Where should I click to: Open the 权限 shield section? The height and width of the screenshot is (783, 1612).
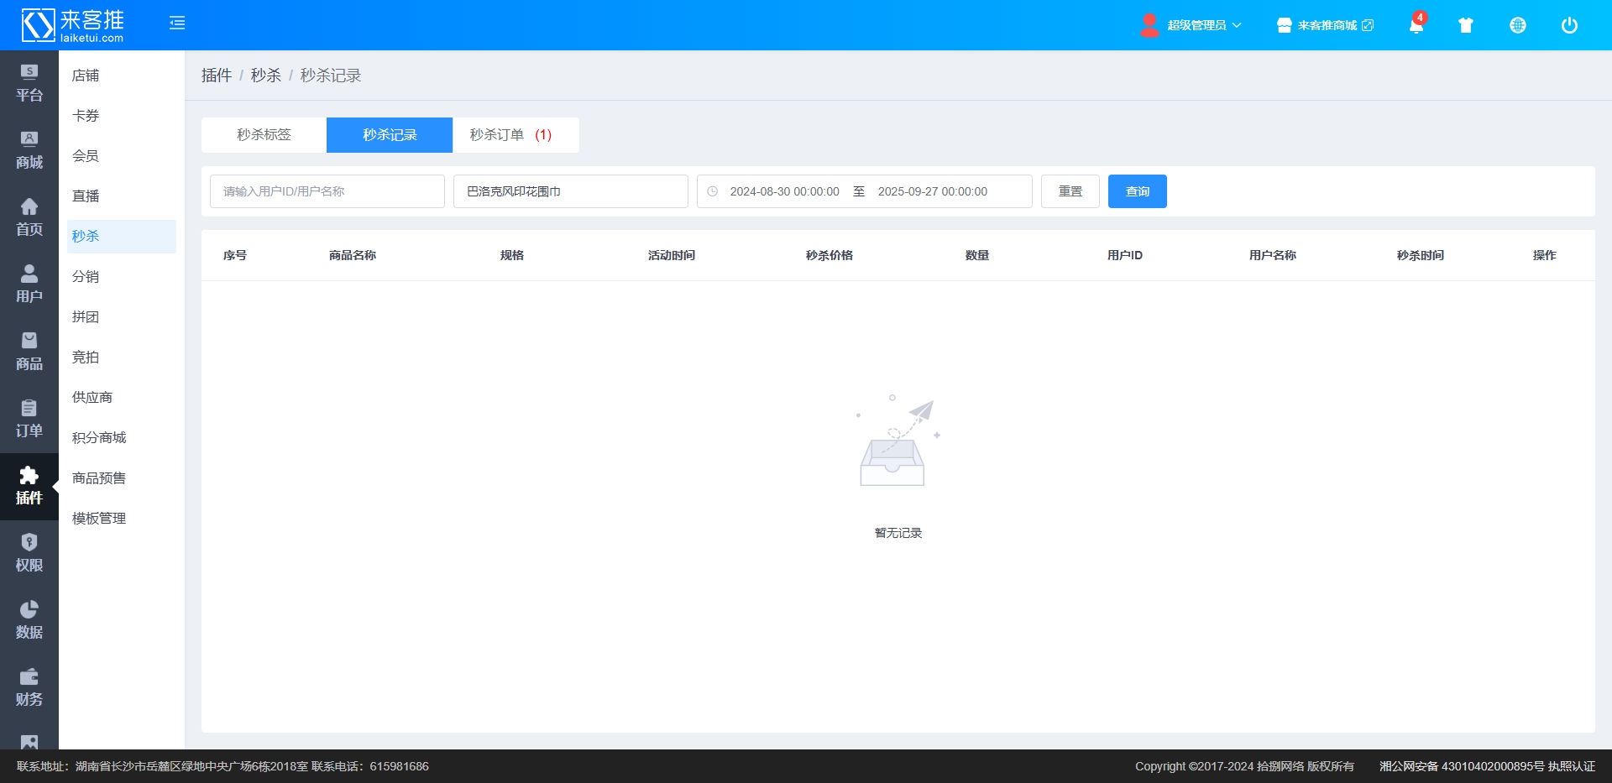pos(29,553)
